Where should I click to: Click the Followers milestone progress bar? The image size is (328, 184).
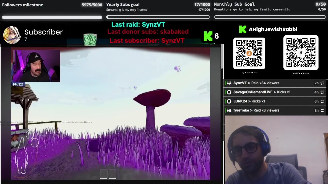[x=52, y=17]
